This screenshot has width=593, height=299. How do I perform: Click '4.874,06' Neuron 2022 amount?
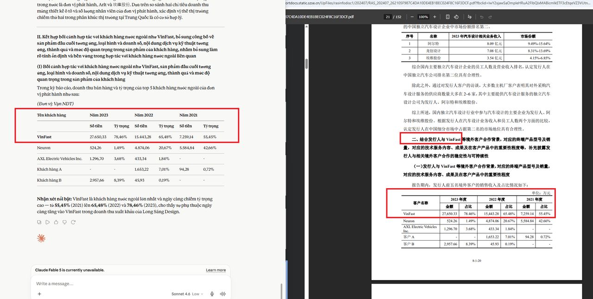click(x=143, y=148)
